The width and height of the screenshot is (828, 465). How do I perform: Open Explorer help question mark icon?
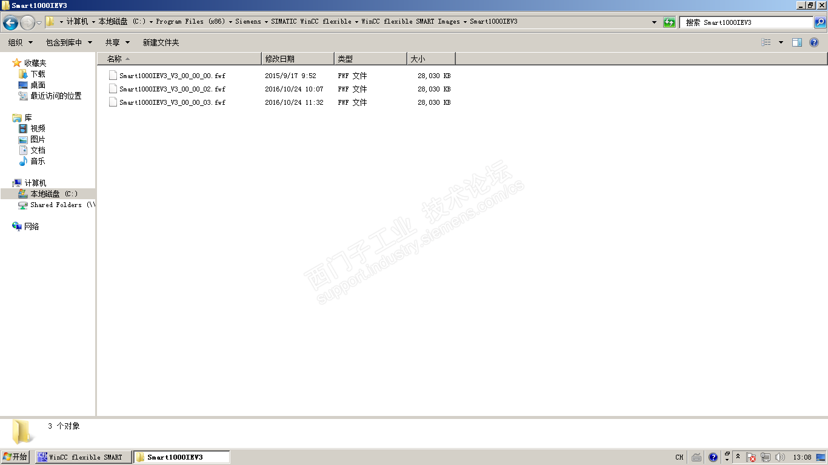pyautogui.click(x=814, y=42)
